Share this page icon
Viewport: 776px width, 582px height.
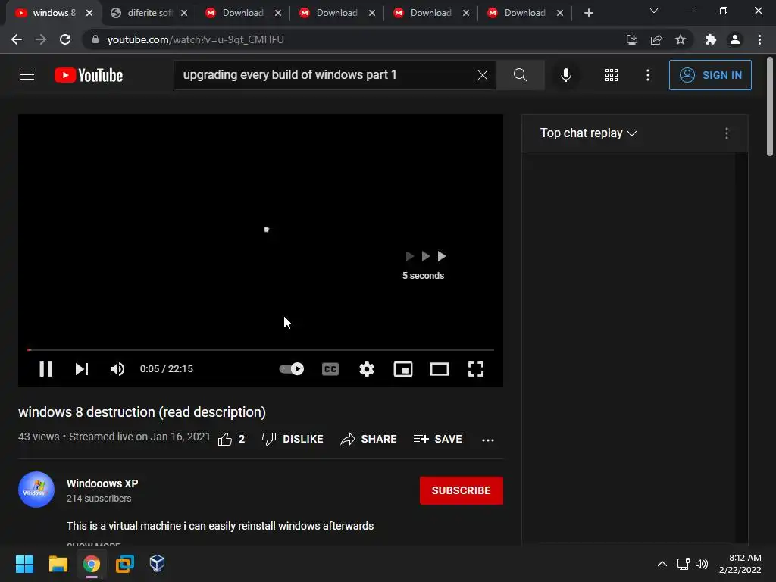[656, 39]
